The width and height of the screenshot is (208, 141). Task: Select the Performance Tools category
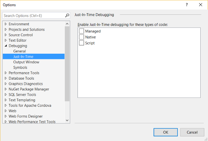coord(24,73)
